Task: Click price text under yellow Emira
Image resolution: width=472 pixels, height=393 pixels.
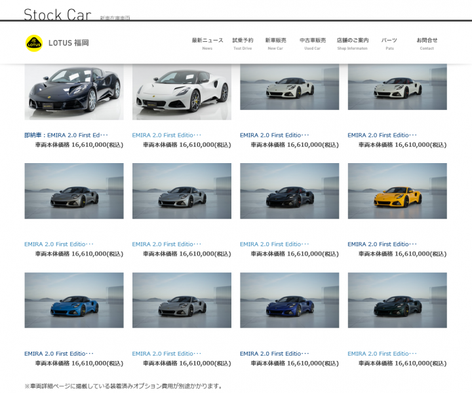Action: click(x=403, y=254)
